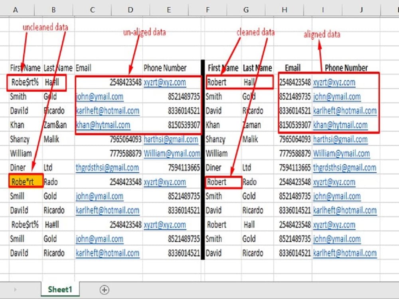The height and width of the screenshot is (299, 399).
Task: Switch to the Sheet1 tab
Action: [59, 290]
